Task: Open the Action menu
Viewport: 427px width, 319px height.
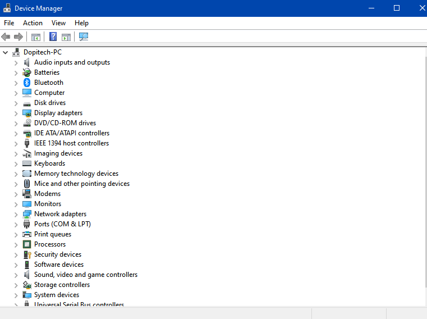Action: point(33,23)
